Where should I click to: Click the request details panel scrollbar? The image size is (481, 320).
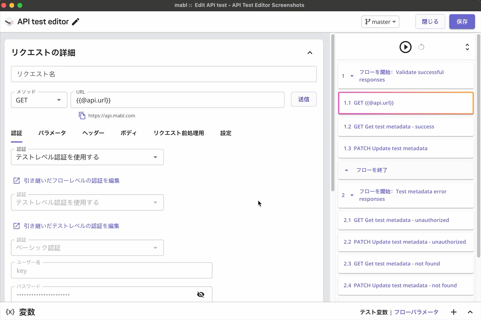333,113
